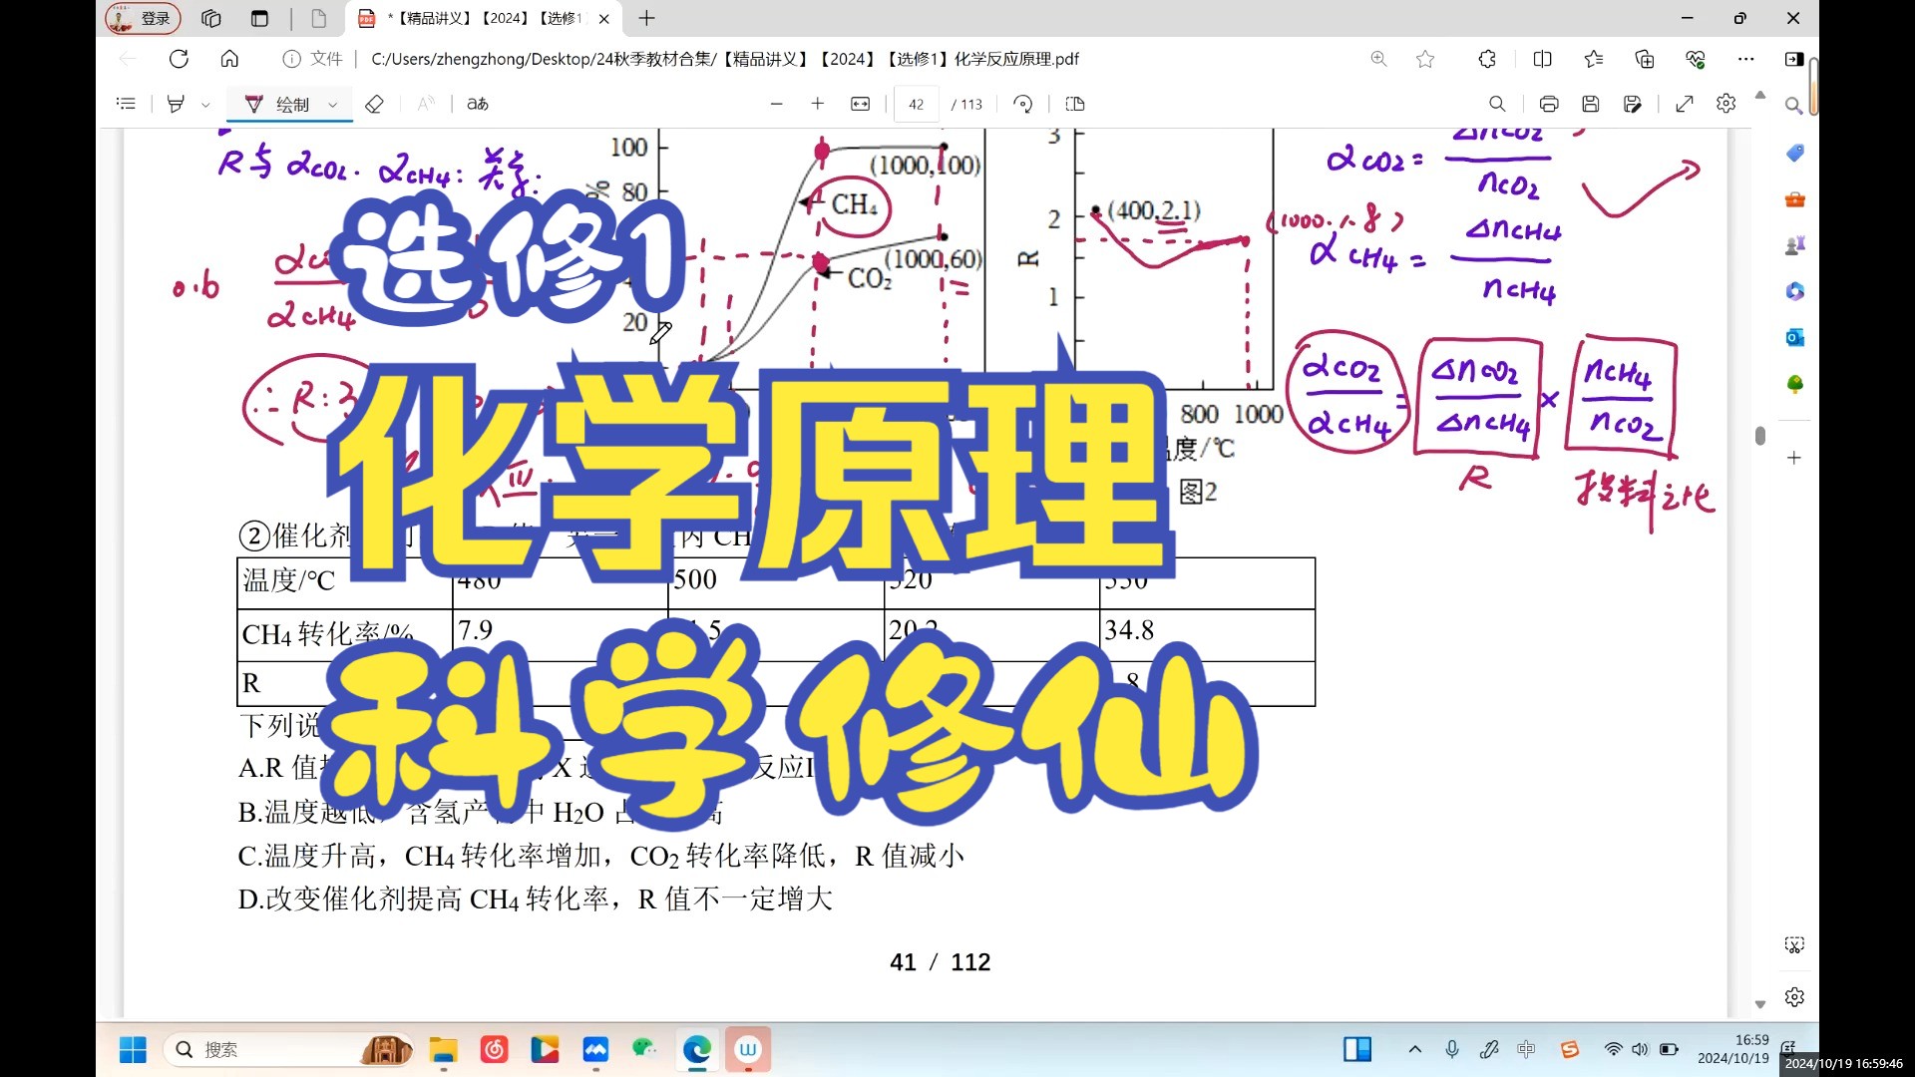Open PDF settings gear menu

click(1727, 104)
